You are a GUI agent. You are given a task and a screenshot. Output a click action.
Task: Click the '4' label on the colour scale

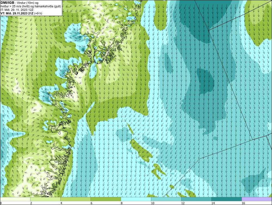coord(61,203)
